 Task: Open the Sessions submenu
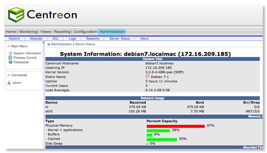click(93, 38)
